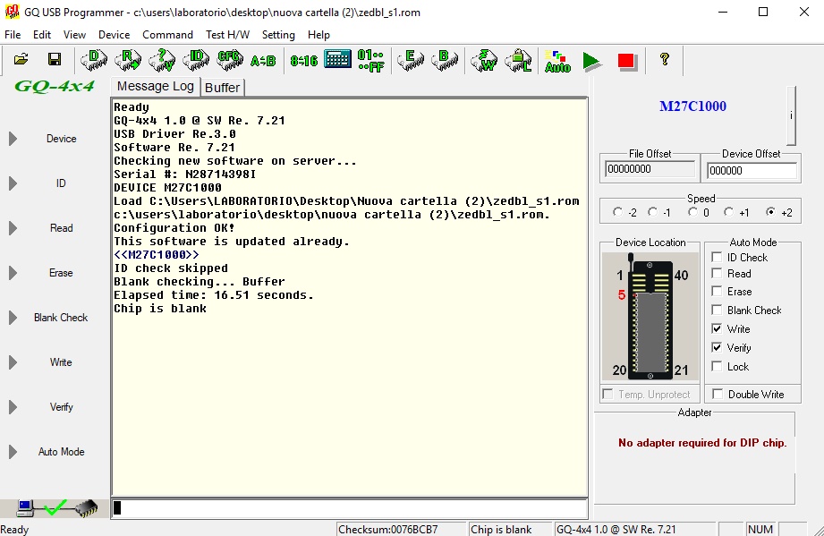824x536 pixels.
Task: Expand the Auto Mode sidebar arrow
Action: coord(13,452)
